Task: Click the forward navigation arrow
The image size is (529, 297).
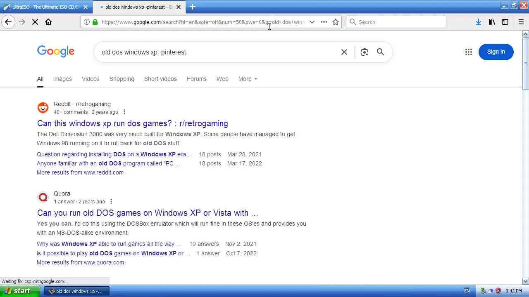Action: (22, 22)
